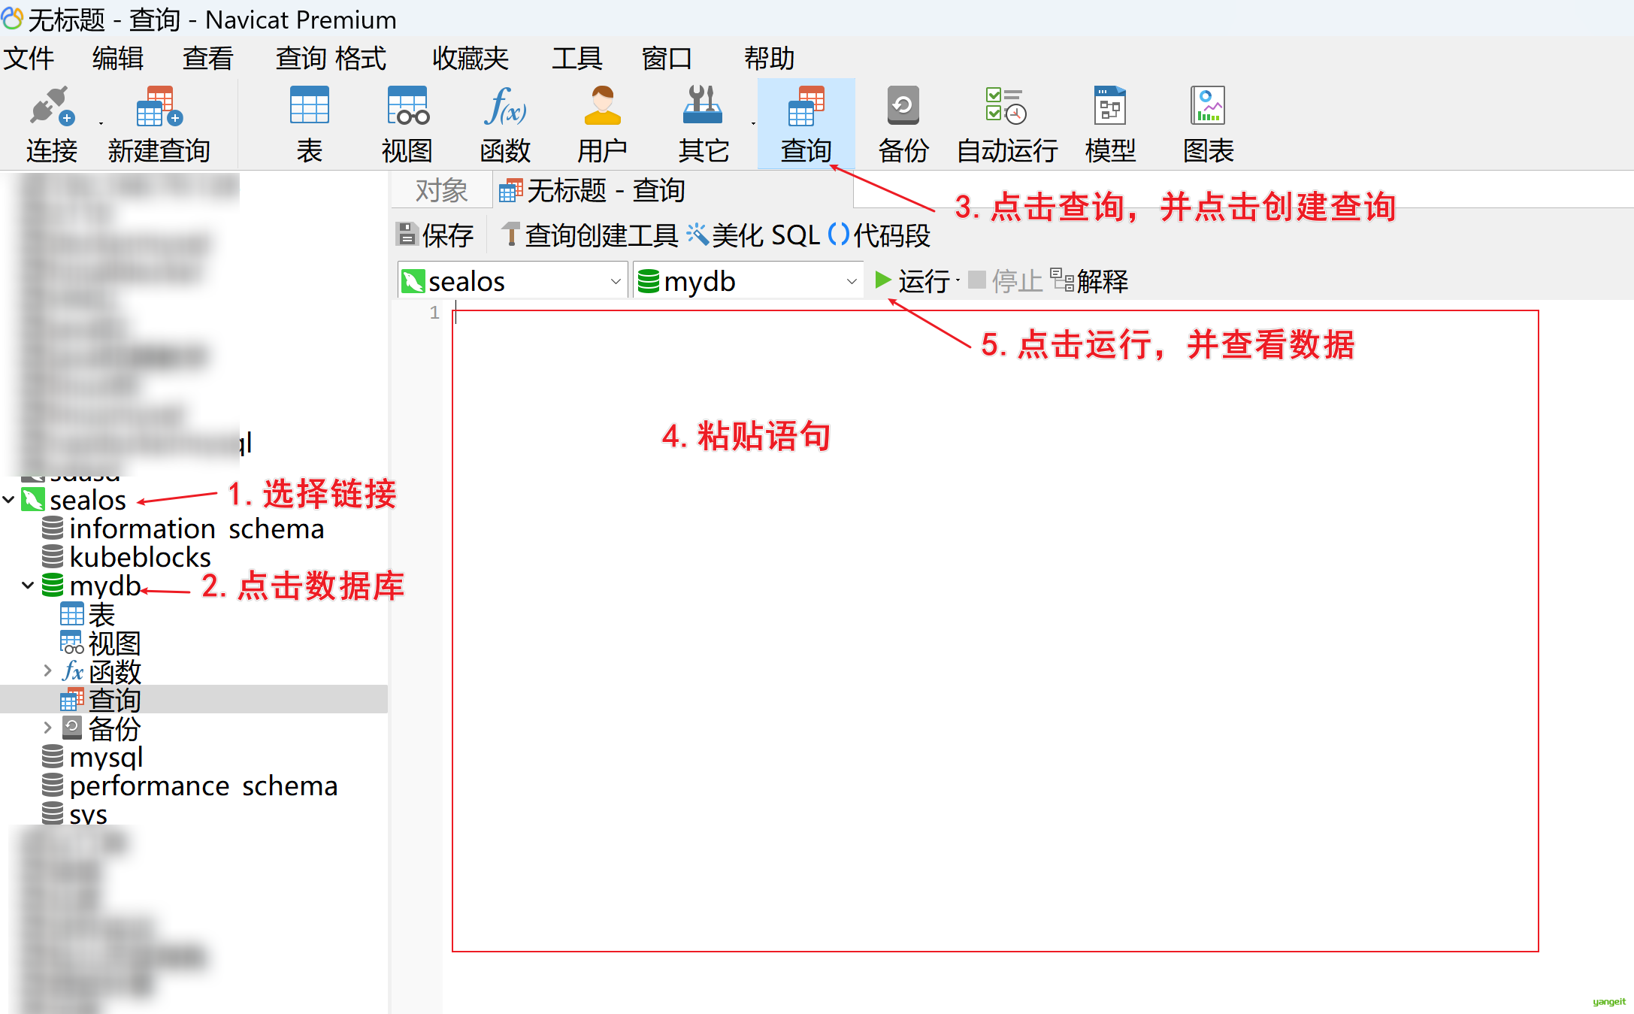Open the File (文件) menu
This screenshot has height=1014, width=1634.
[29, 58]
